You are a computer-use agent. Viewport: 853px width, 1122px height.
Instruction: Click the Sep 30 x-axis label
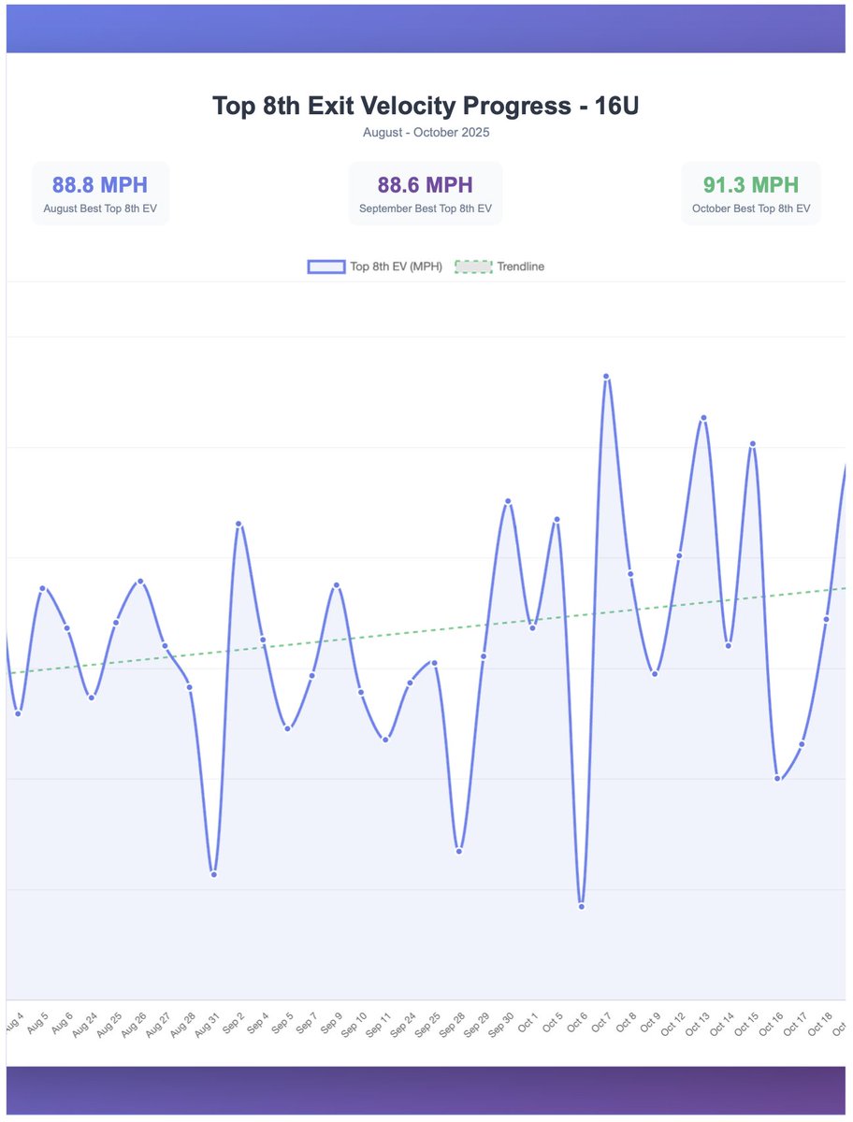tap(502, 1025)
